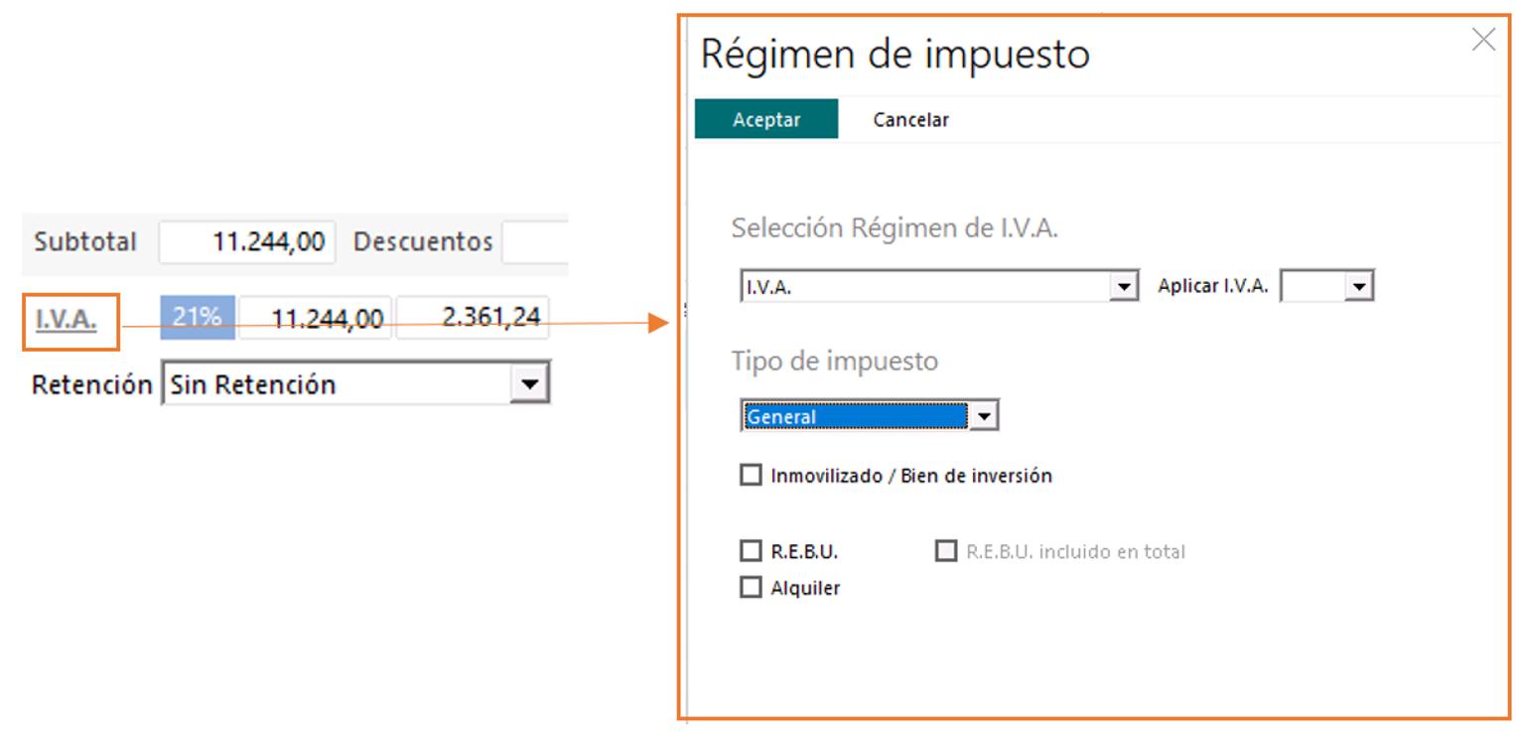Select the 21% I.V.A. rate field
Screen dimensions: 1516x732
(x=198, y=318)
